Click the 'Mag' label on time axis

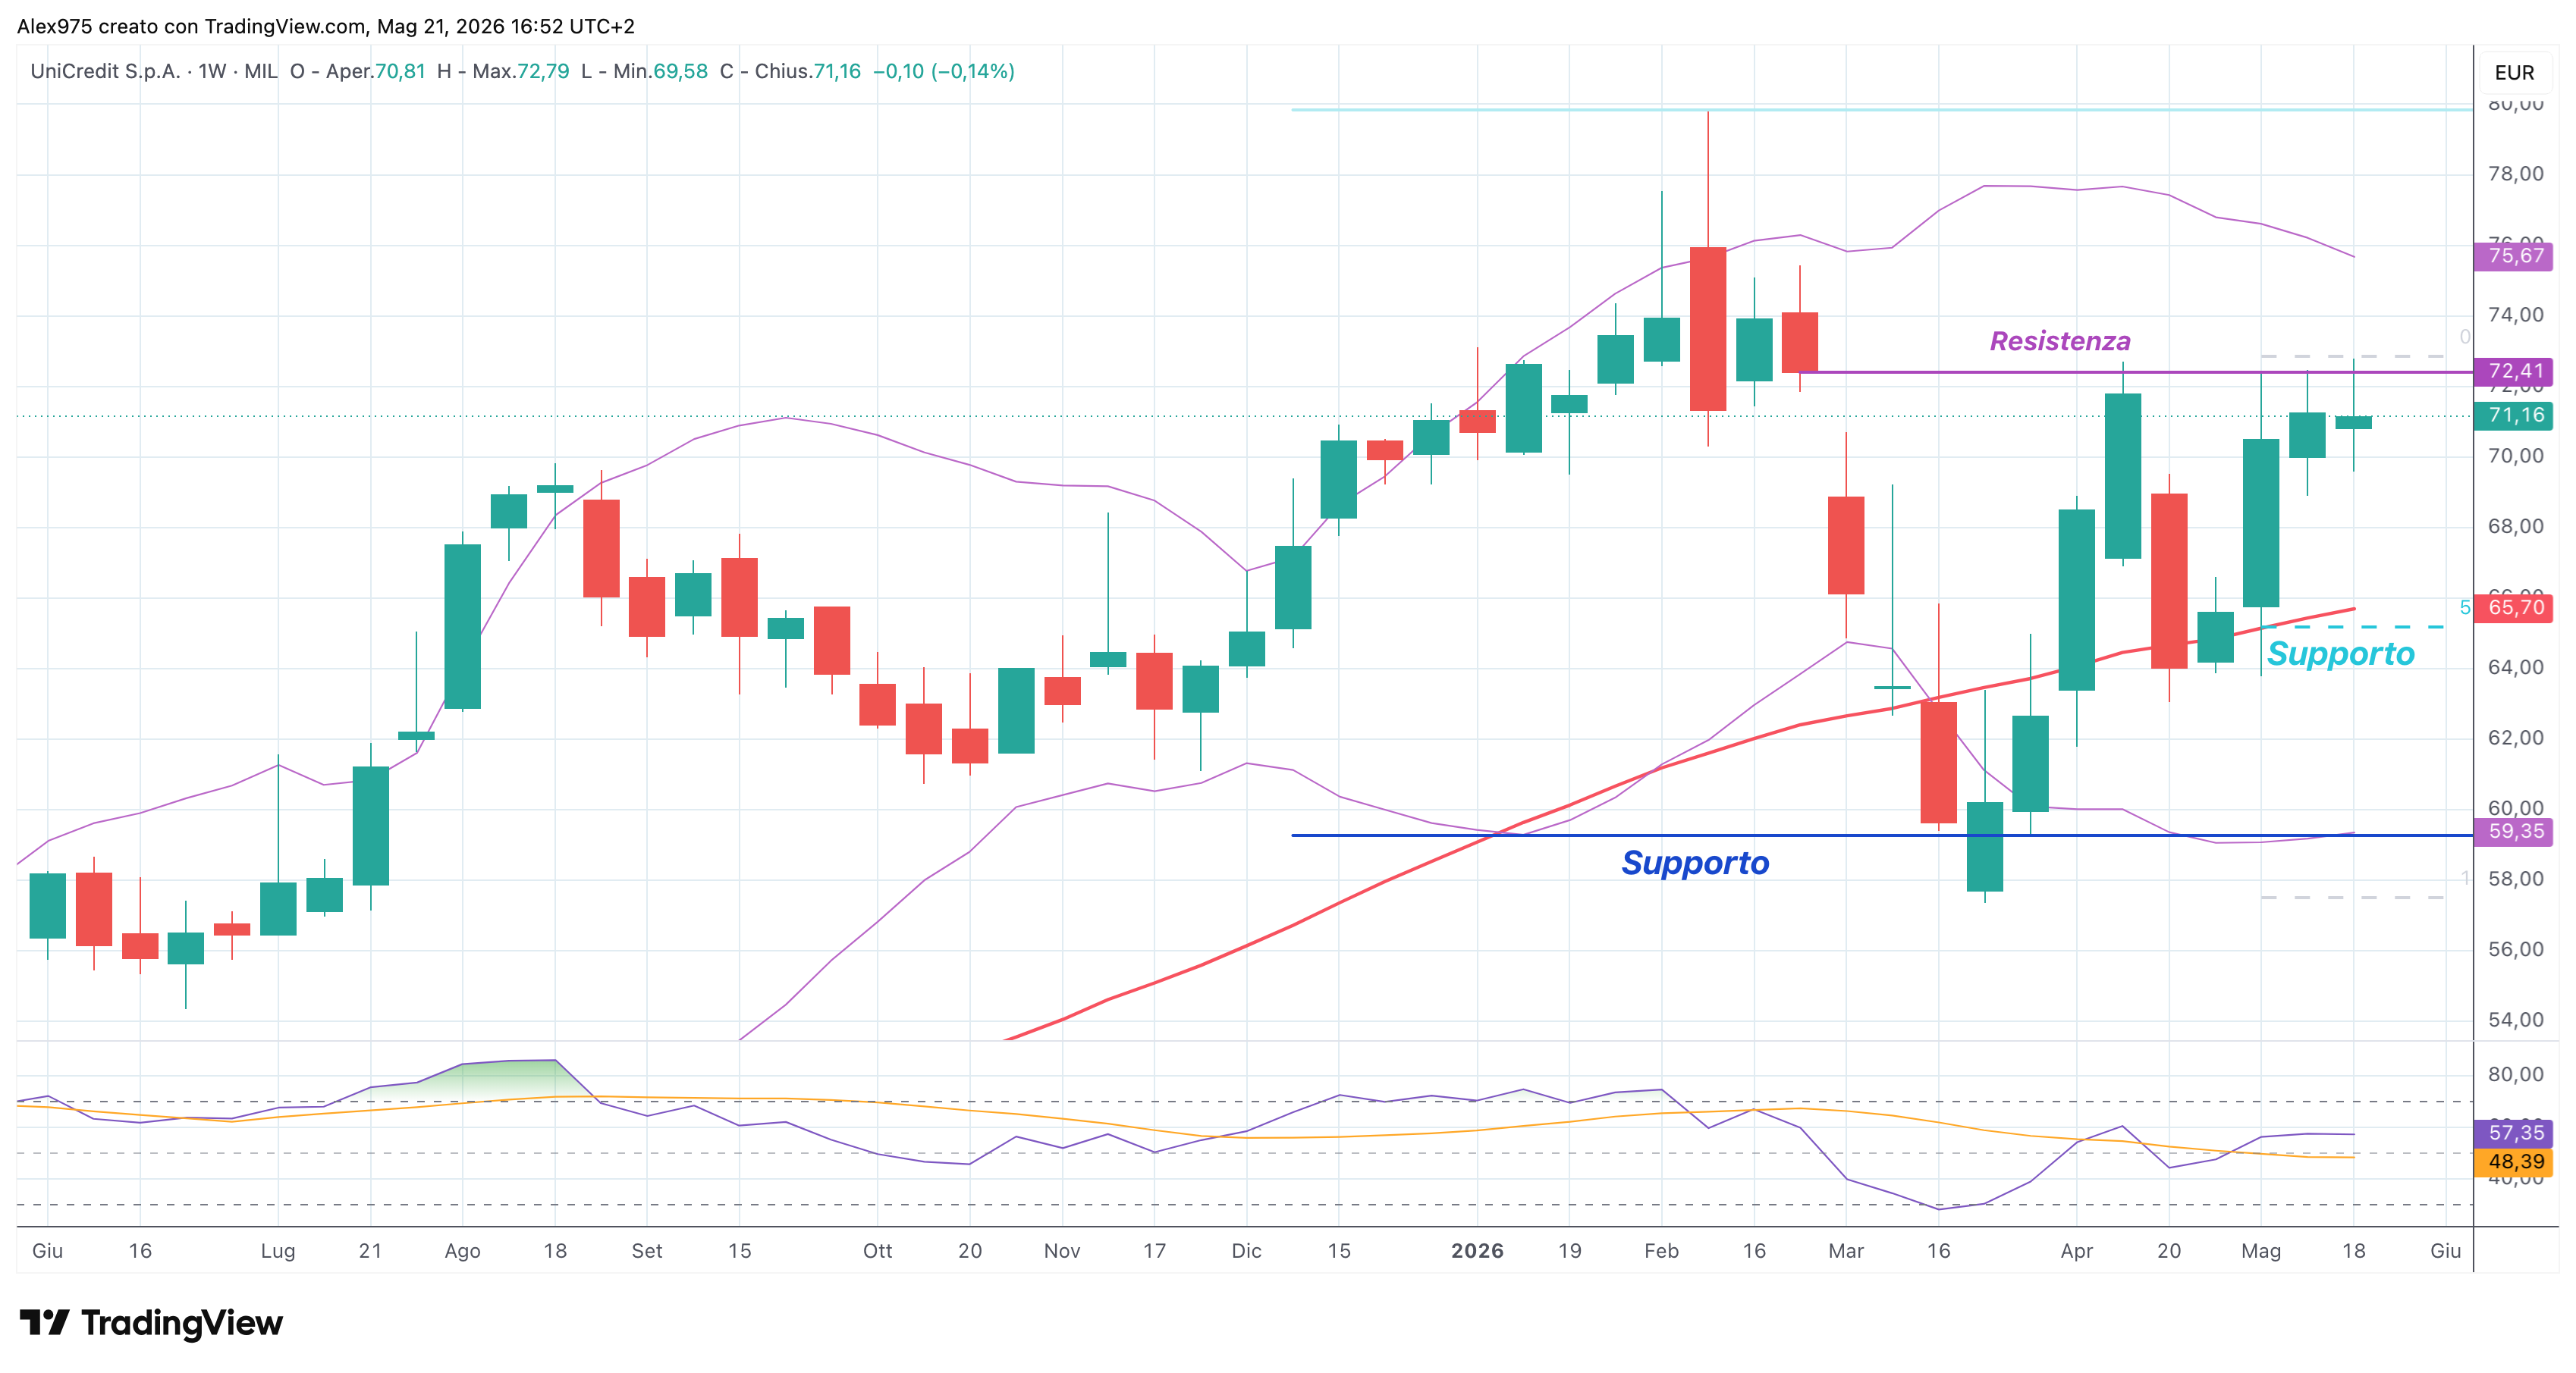click(x=2261, y=1251)
